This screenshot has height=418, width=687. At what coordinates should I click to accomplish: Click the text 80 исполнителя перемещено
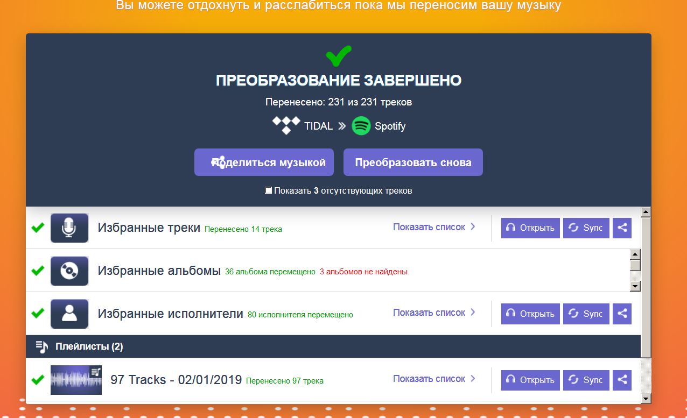pyautogui.click(x=300, y=315)
